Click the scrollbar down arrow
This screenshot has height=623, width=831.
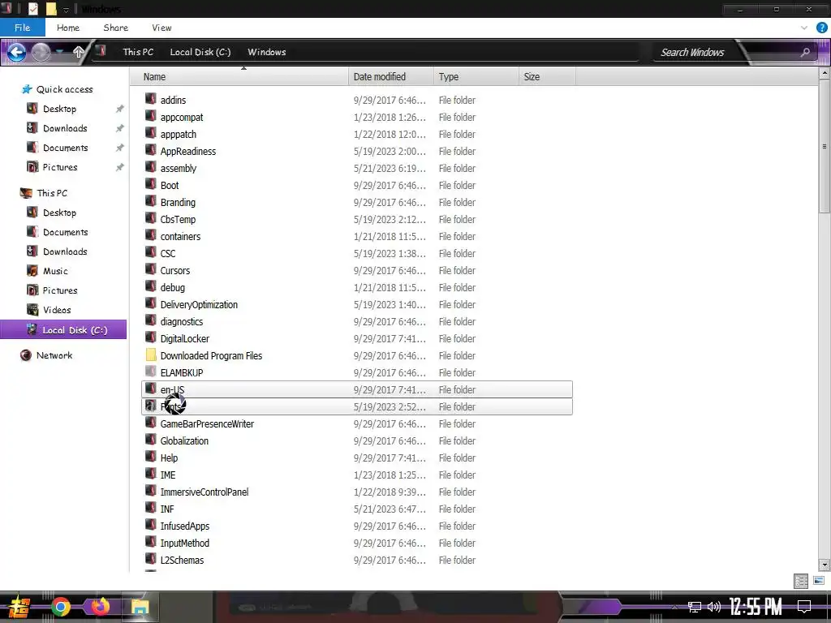[825, 565]
